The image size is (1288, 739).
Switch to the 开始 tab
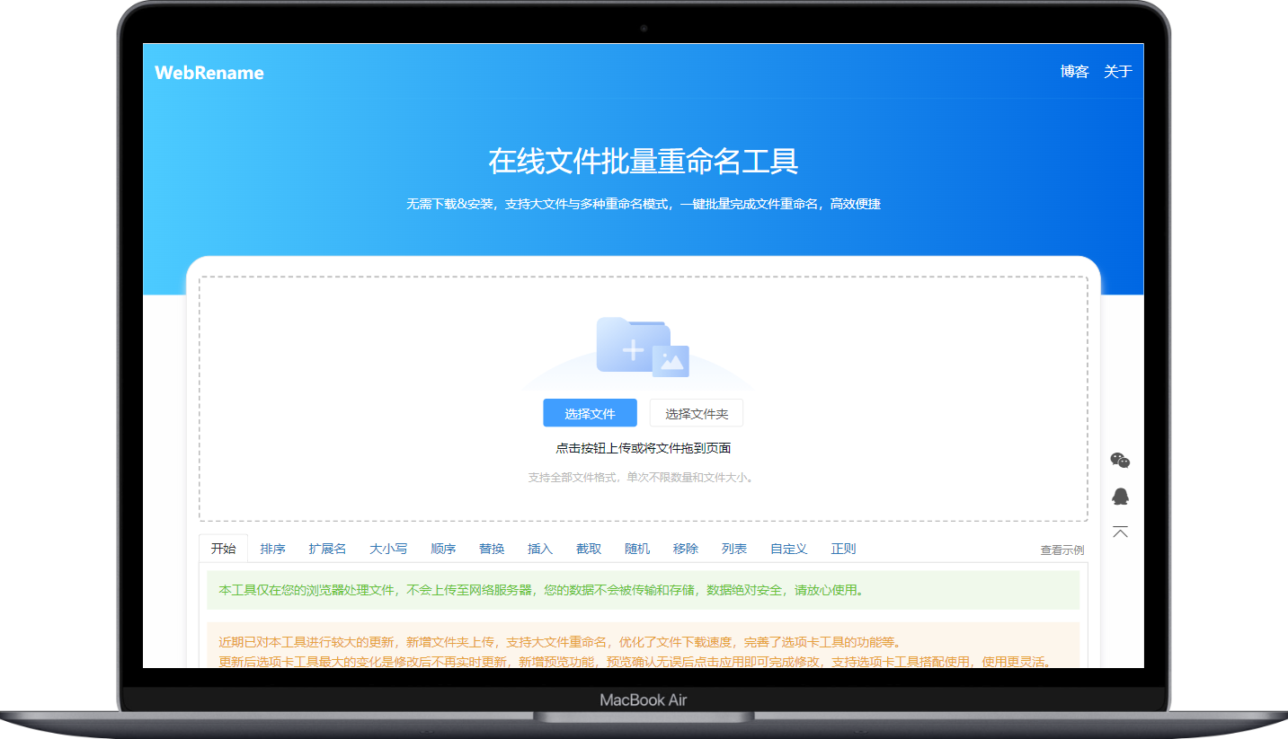click(224, 549)
